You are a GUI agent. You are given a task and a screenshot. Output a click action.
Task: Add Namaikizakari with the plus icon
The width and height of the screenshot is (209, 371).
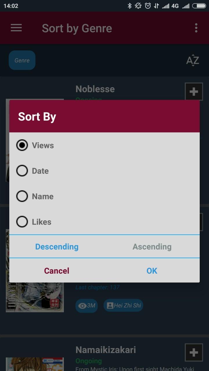[194, 352]
